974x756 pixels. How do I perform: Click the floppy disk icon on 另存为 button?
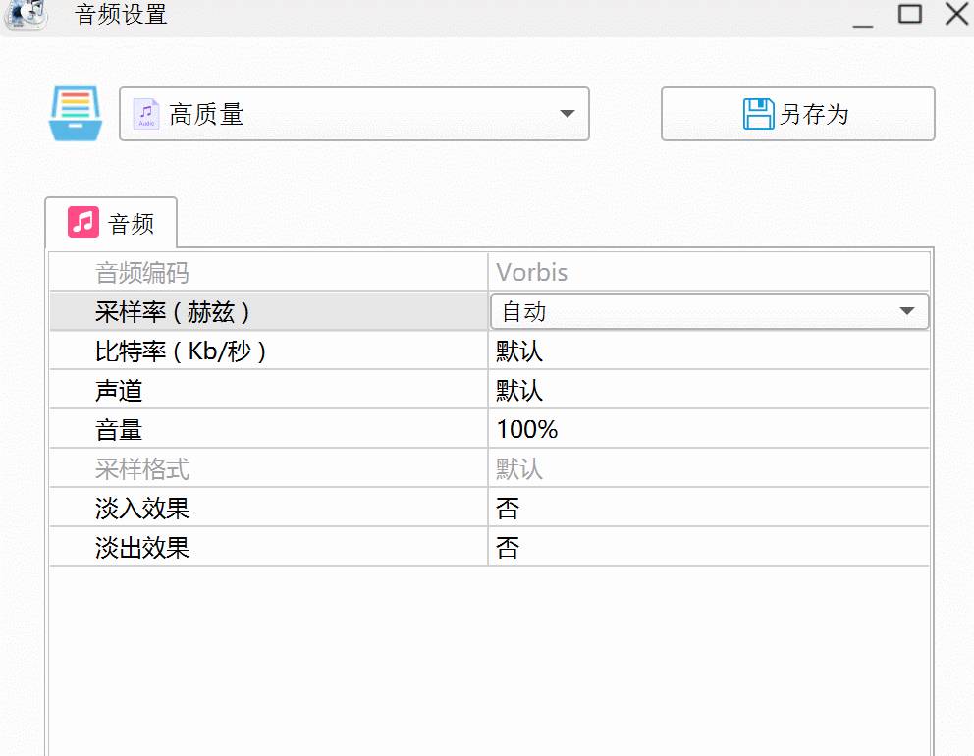click(x=756, y=113)
